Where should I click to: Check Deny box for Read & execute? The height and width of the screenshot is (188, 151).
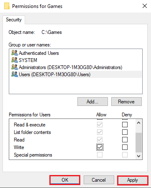pyautogui.click(x=125, y=124)
